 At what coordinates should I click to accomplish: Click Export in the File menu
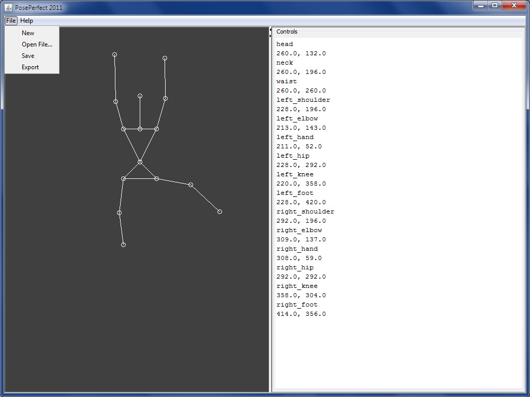click(x=30, y=67)
